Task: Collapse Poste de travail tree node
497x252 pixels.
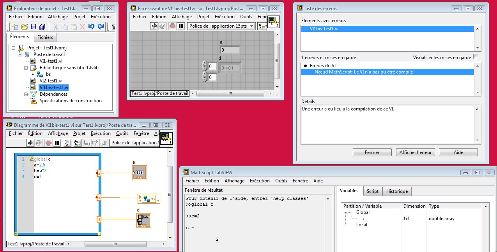Action: [20, 54]
